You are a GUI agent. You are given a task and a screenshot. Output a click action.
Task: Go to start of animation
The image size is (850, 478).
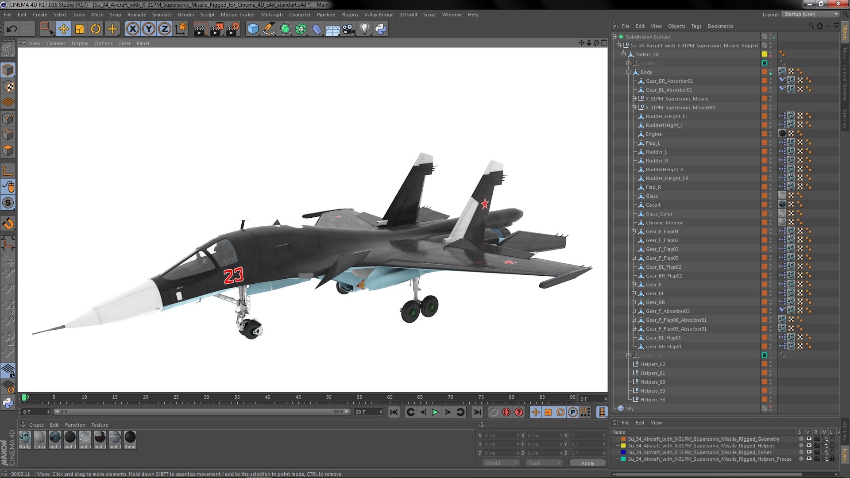click(x=394, y=412)
